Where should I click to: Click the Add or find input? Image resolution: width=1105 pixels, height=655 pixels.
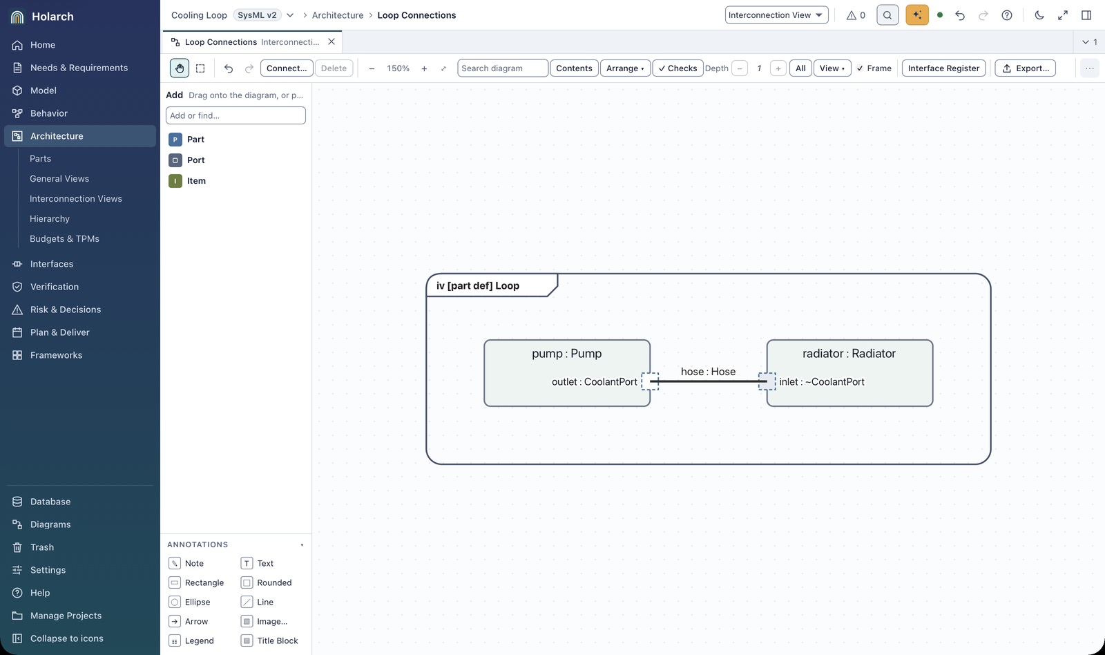pyautogui.click(x=236, y=115)
